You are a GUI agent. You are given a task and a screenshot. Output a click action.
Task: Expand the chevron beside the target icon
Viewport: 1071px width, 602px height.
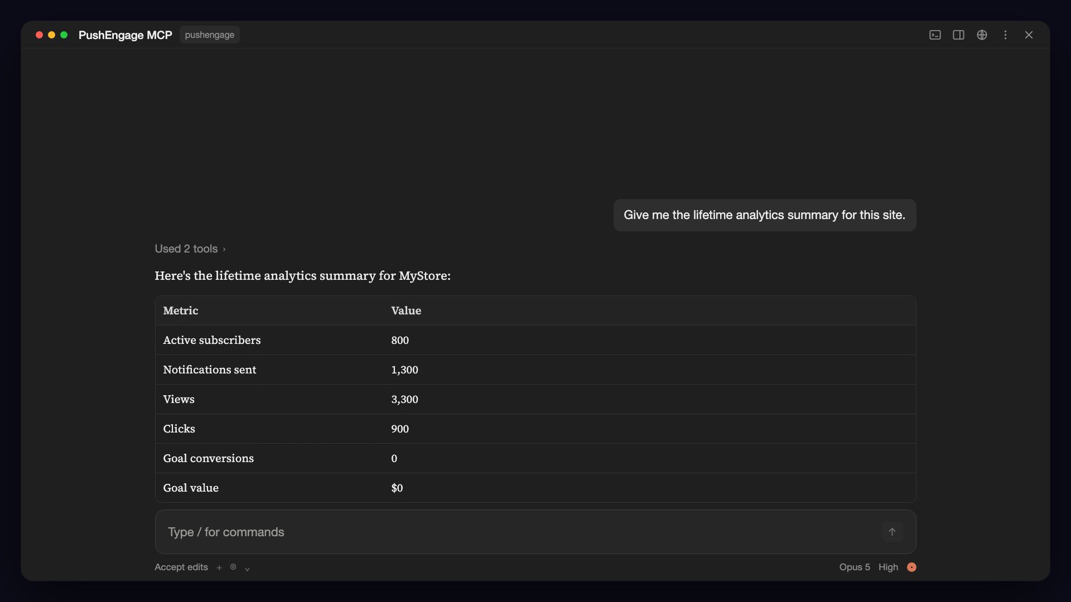(247, 569)
